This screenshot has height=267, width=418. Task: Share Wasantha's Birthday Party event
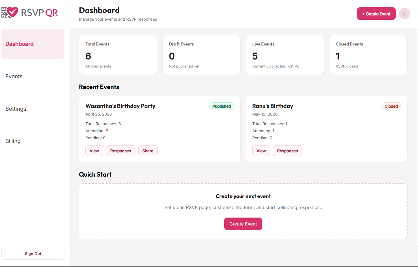[x=148, y=151]
